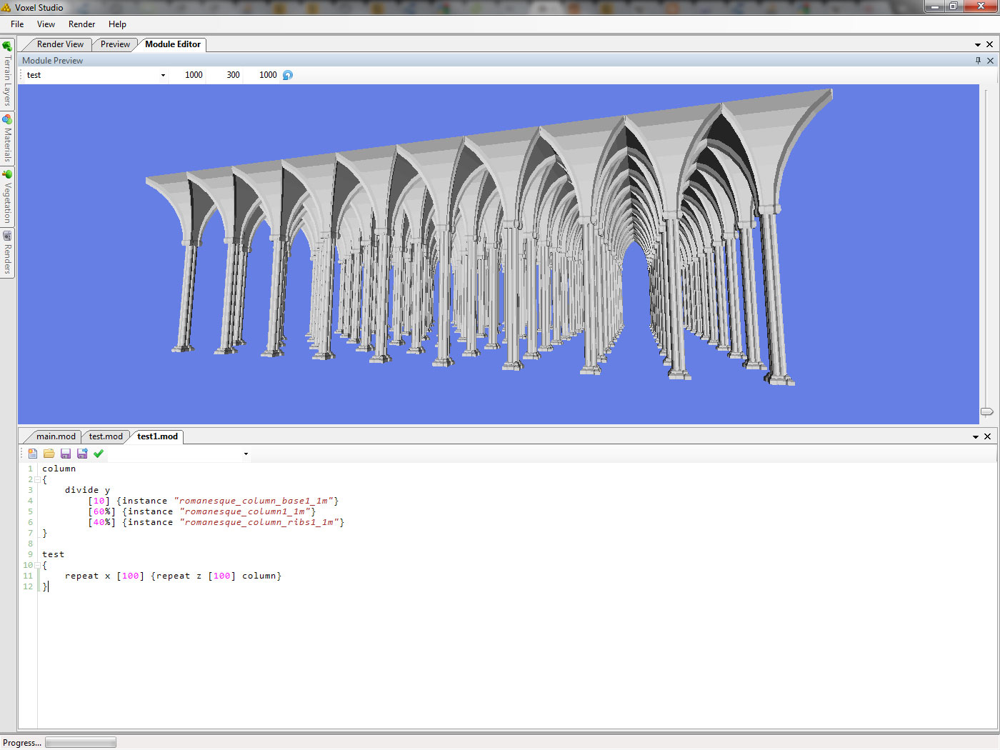Validate the module with the green checkmark

coord(99,454)
